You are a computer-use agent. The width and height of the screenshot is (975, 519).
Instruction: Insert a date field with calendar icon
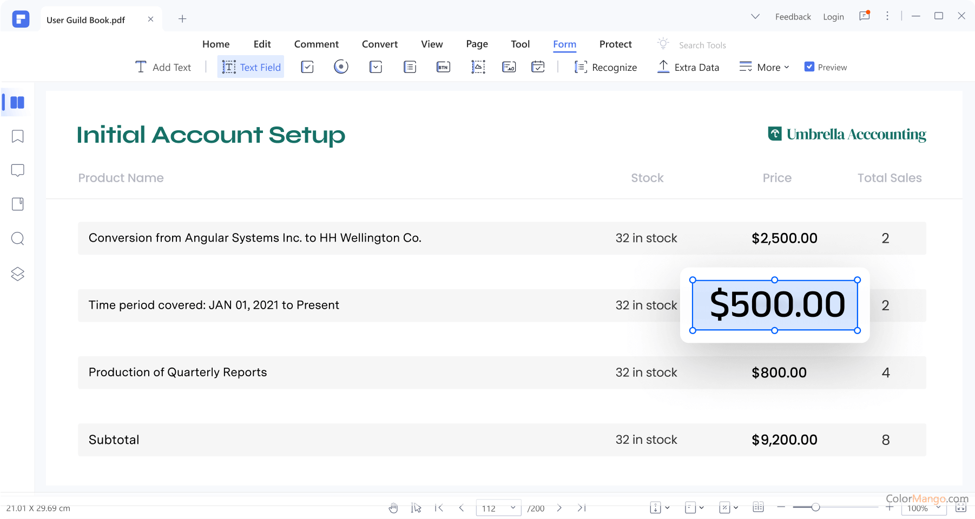[538, 67]
